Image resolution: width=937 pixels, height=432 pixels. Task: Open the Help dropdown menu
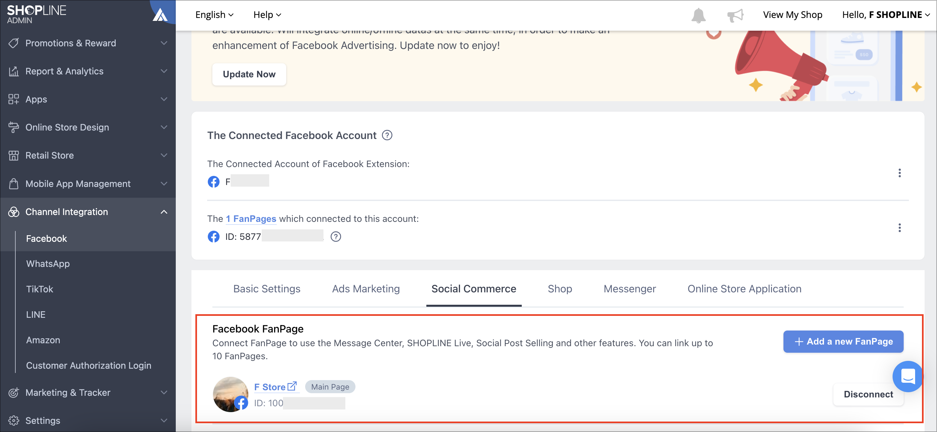267,15
